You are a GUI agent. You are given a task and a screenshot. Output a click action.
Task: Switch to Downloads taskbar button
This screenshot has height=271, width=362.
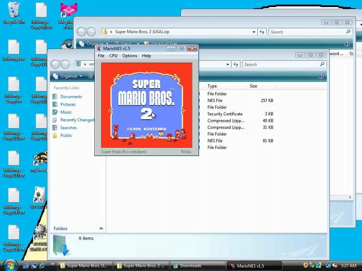pos(197,266)
